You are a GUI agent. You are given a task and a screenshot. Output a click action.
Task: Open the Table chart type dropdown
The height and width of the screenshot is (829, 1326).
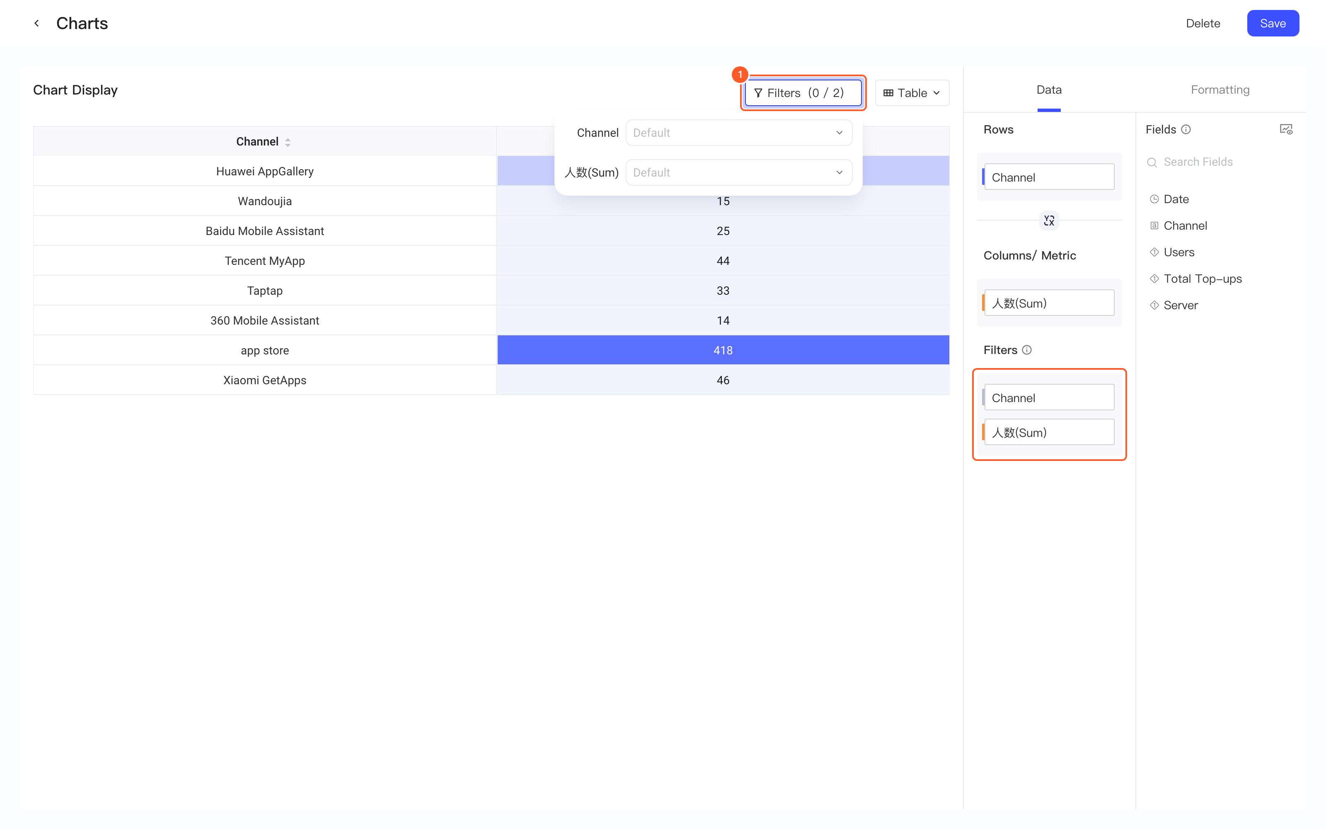tap(912, 93)
